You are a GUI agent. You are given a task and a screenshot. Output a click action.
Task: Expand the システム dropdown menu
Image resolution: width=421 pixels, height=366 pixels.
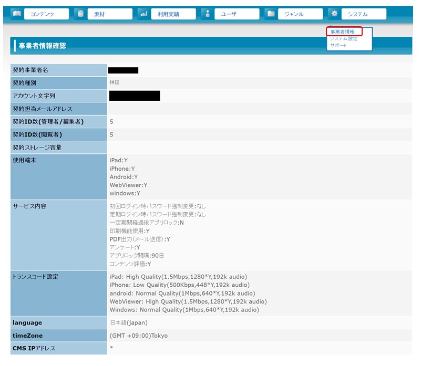click(x=363, y=14)
